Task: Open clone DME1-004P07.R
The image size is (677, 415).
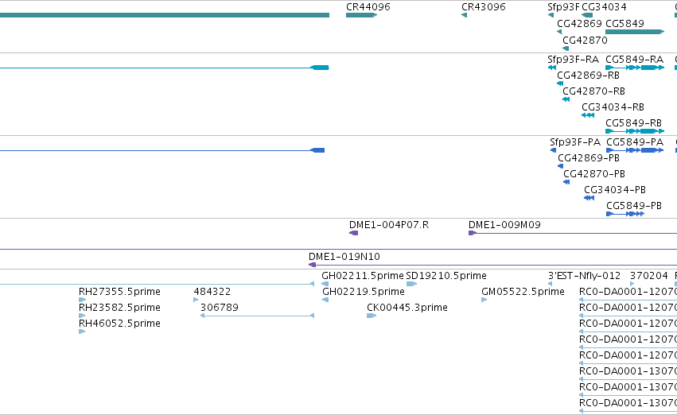Action: coord(389,225)
